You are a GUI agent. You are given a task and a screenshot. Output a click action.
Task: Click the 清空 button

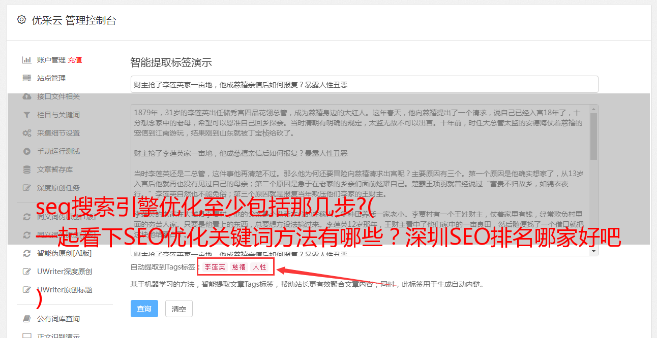(x=179, y=309)
